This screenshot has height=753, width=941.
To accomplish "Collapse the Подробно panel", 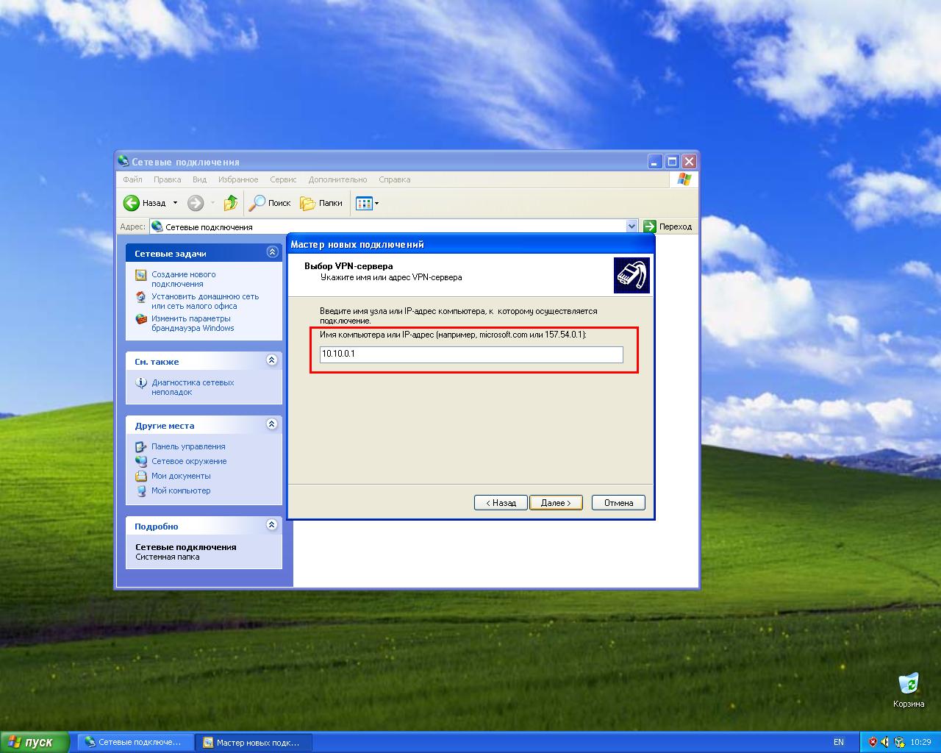I will click(x=272, y=525).
